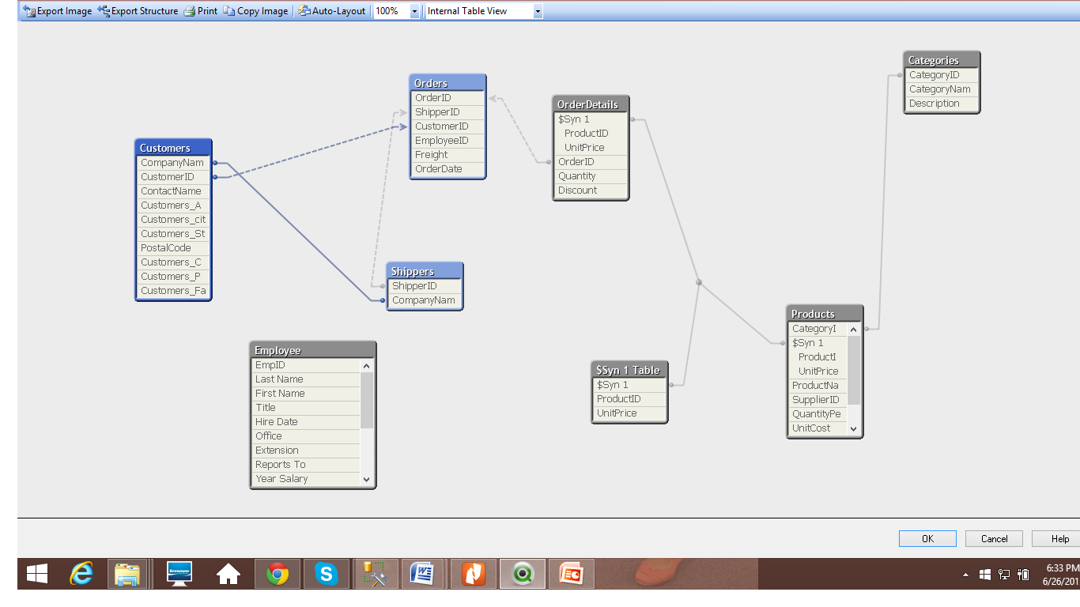Select the CustomerID field in Orders table
1080x607 pixels.
[442, 126]
